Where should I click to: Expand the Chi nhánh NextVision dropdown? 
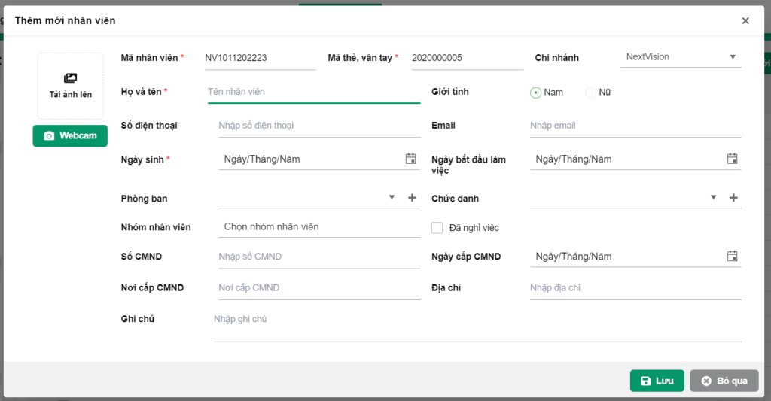pyautogui.click(x=733, y=57)
